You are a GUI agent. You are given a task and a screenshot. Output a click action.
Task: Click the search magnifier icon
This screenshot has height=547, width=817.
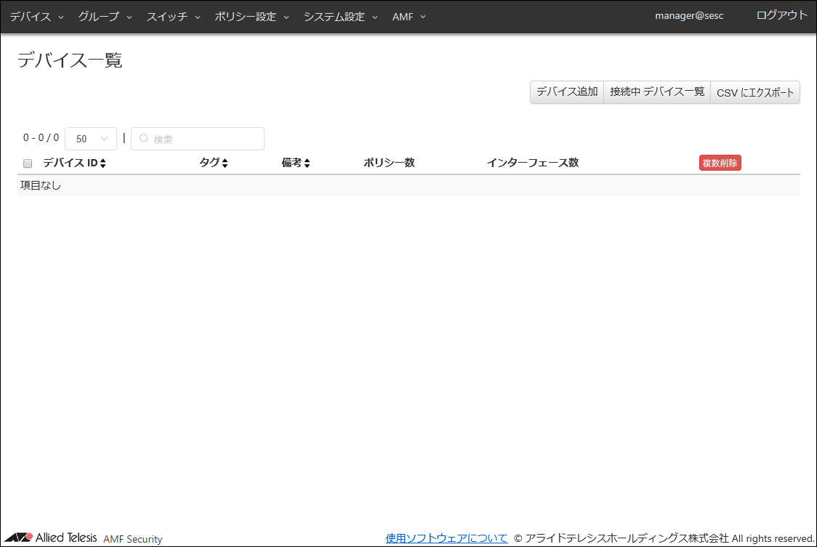click(144, 139)
